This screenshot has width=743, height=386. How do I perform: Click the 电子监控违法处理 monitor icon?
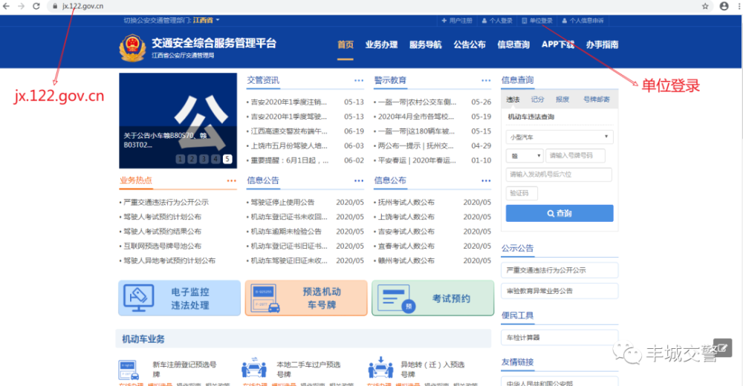(138, 298)
